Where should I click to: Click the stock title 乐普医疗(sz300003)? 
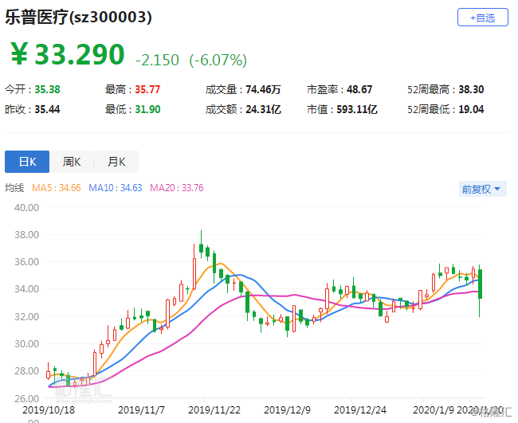78,18
